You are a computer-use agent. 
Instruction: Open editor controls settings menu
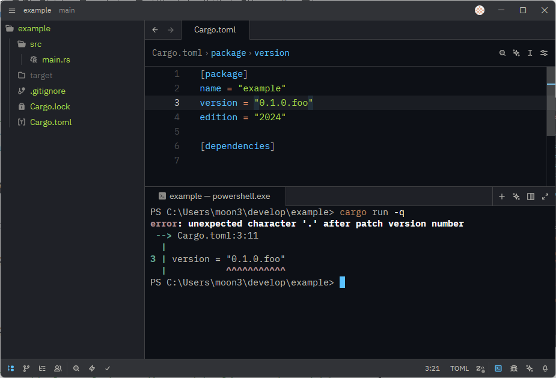pyautogui.click(x=543, y=53)
